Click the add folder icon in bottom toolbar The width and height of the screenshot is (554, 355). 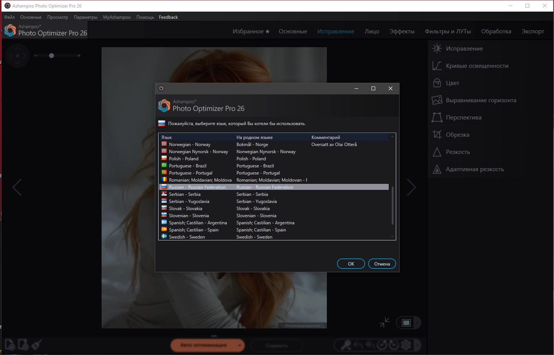[23, 345]
